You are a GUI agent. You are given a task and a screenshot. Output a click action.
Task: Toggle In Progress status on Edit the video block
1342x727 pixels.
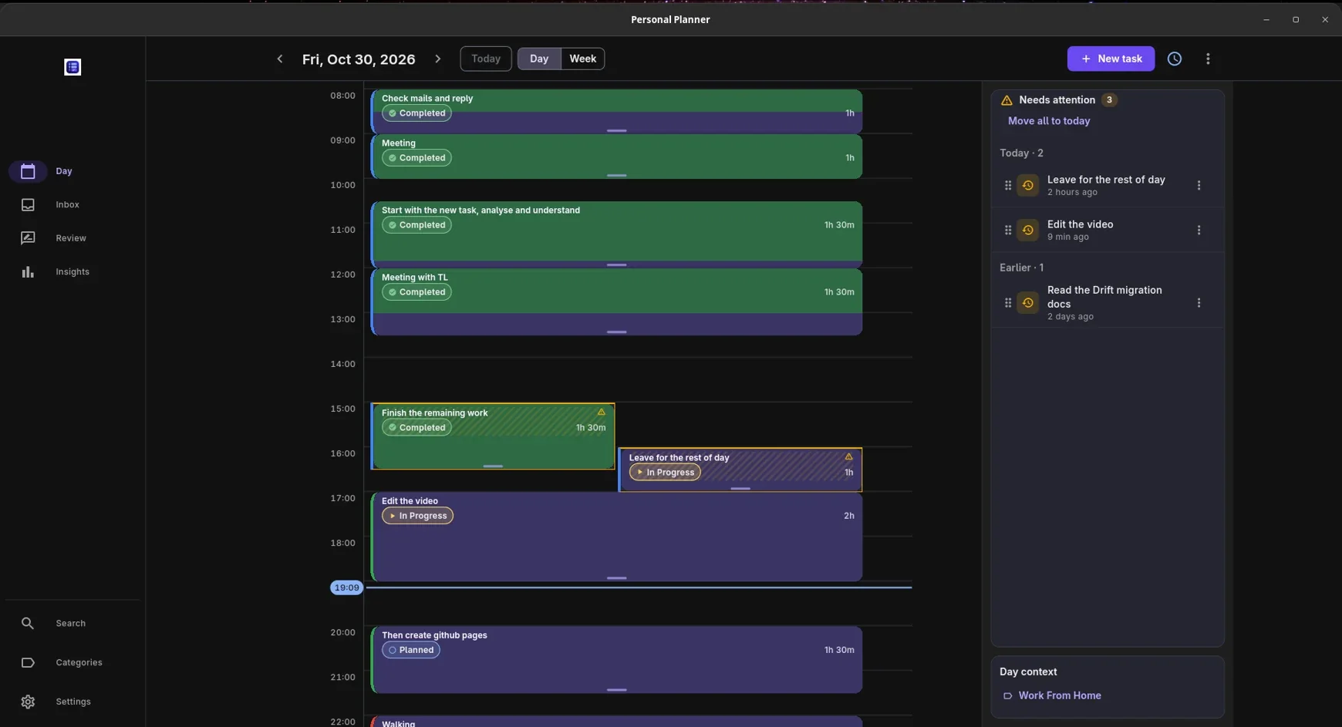pyautogui.click(x=417, y=516)
